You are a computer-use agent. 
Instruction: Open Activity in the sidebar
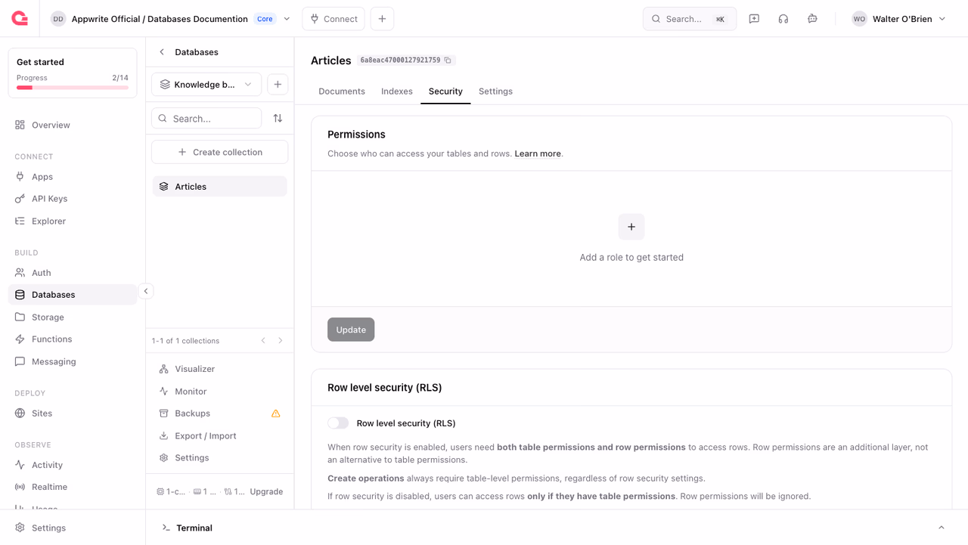click(x=73, y=465)
